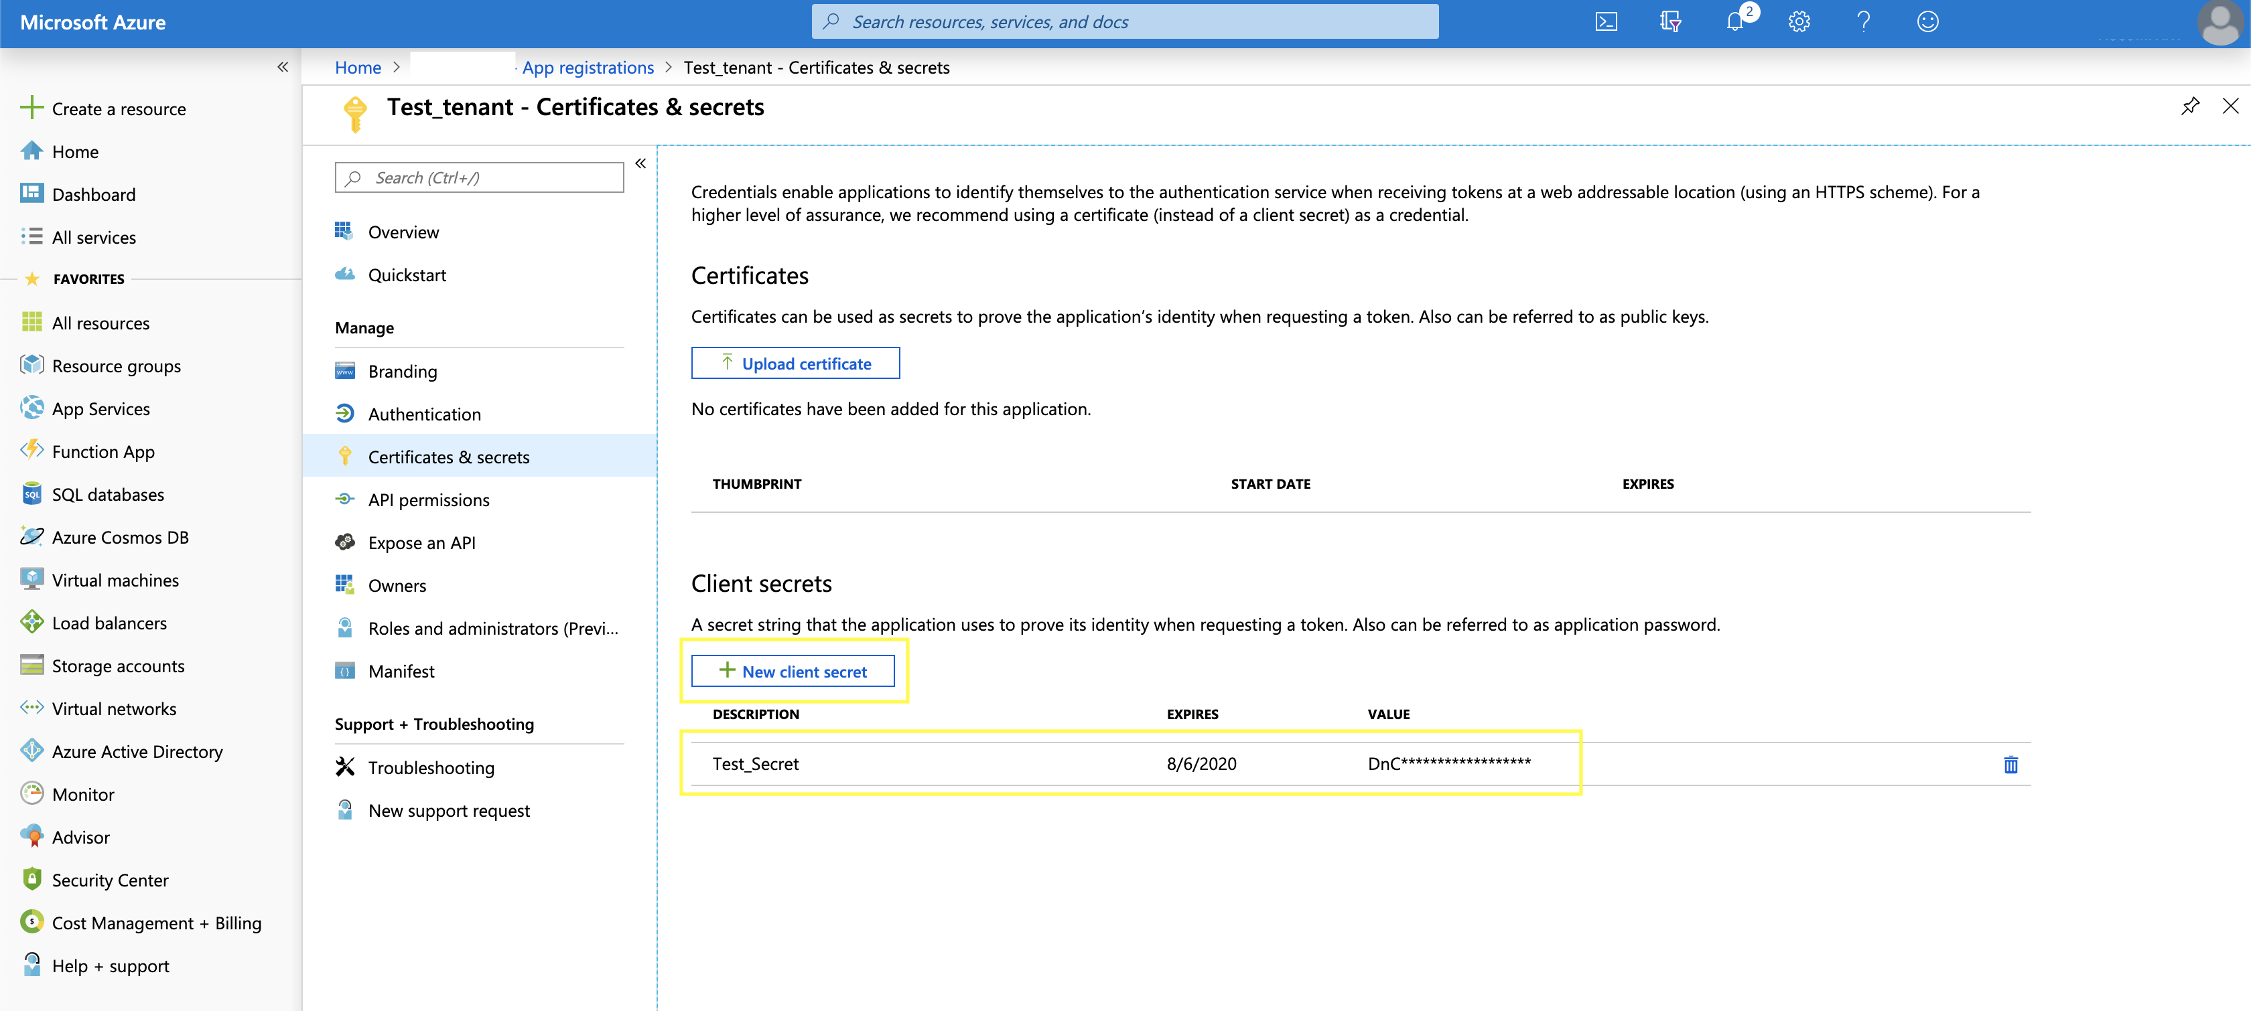Image resolution: width=2251 pixels, height=1011 pixels.
Task: Select Certificates & secrets menu item
Action: (x=479, y=457)
